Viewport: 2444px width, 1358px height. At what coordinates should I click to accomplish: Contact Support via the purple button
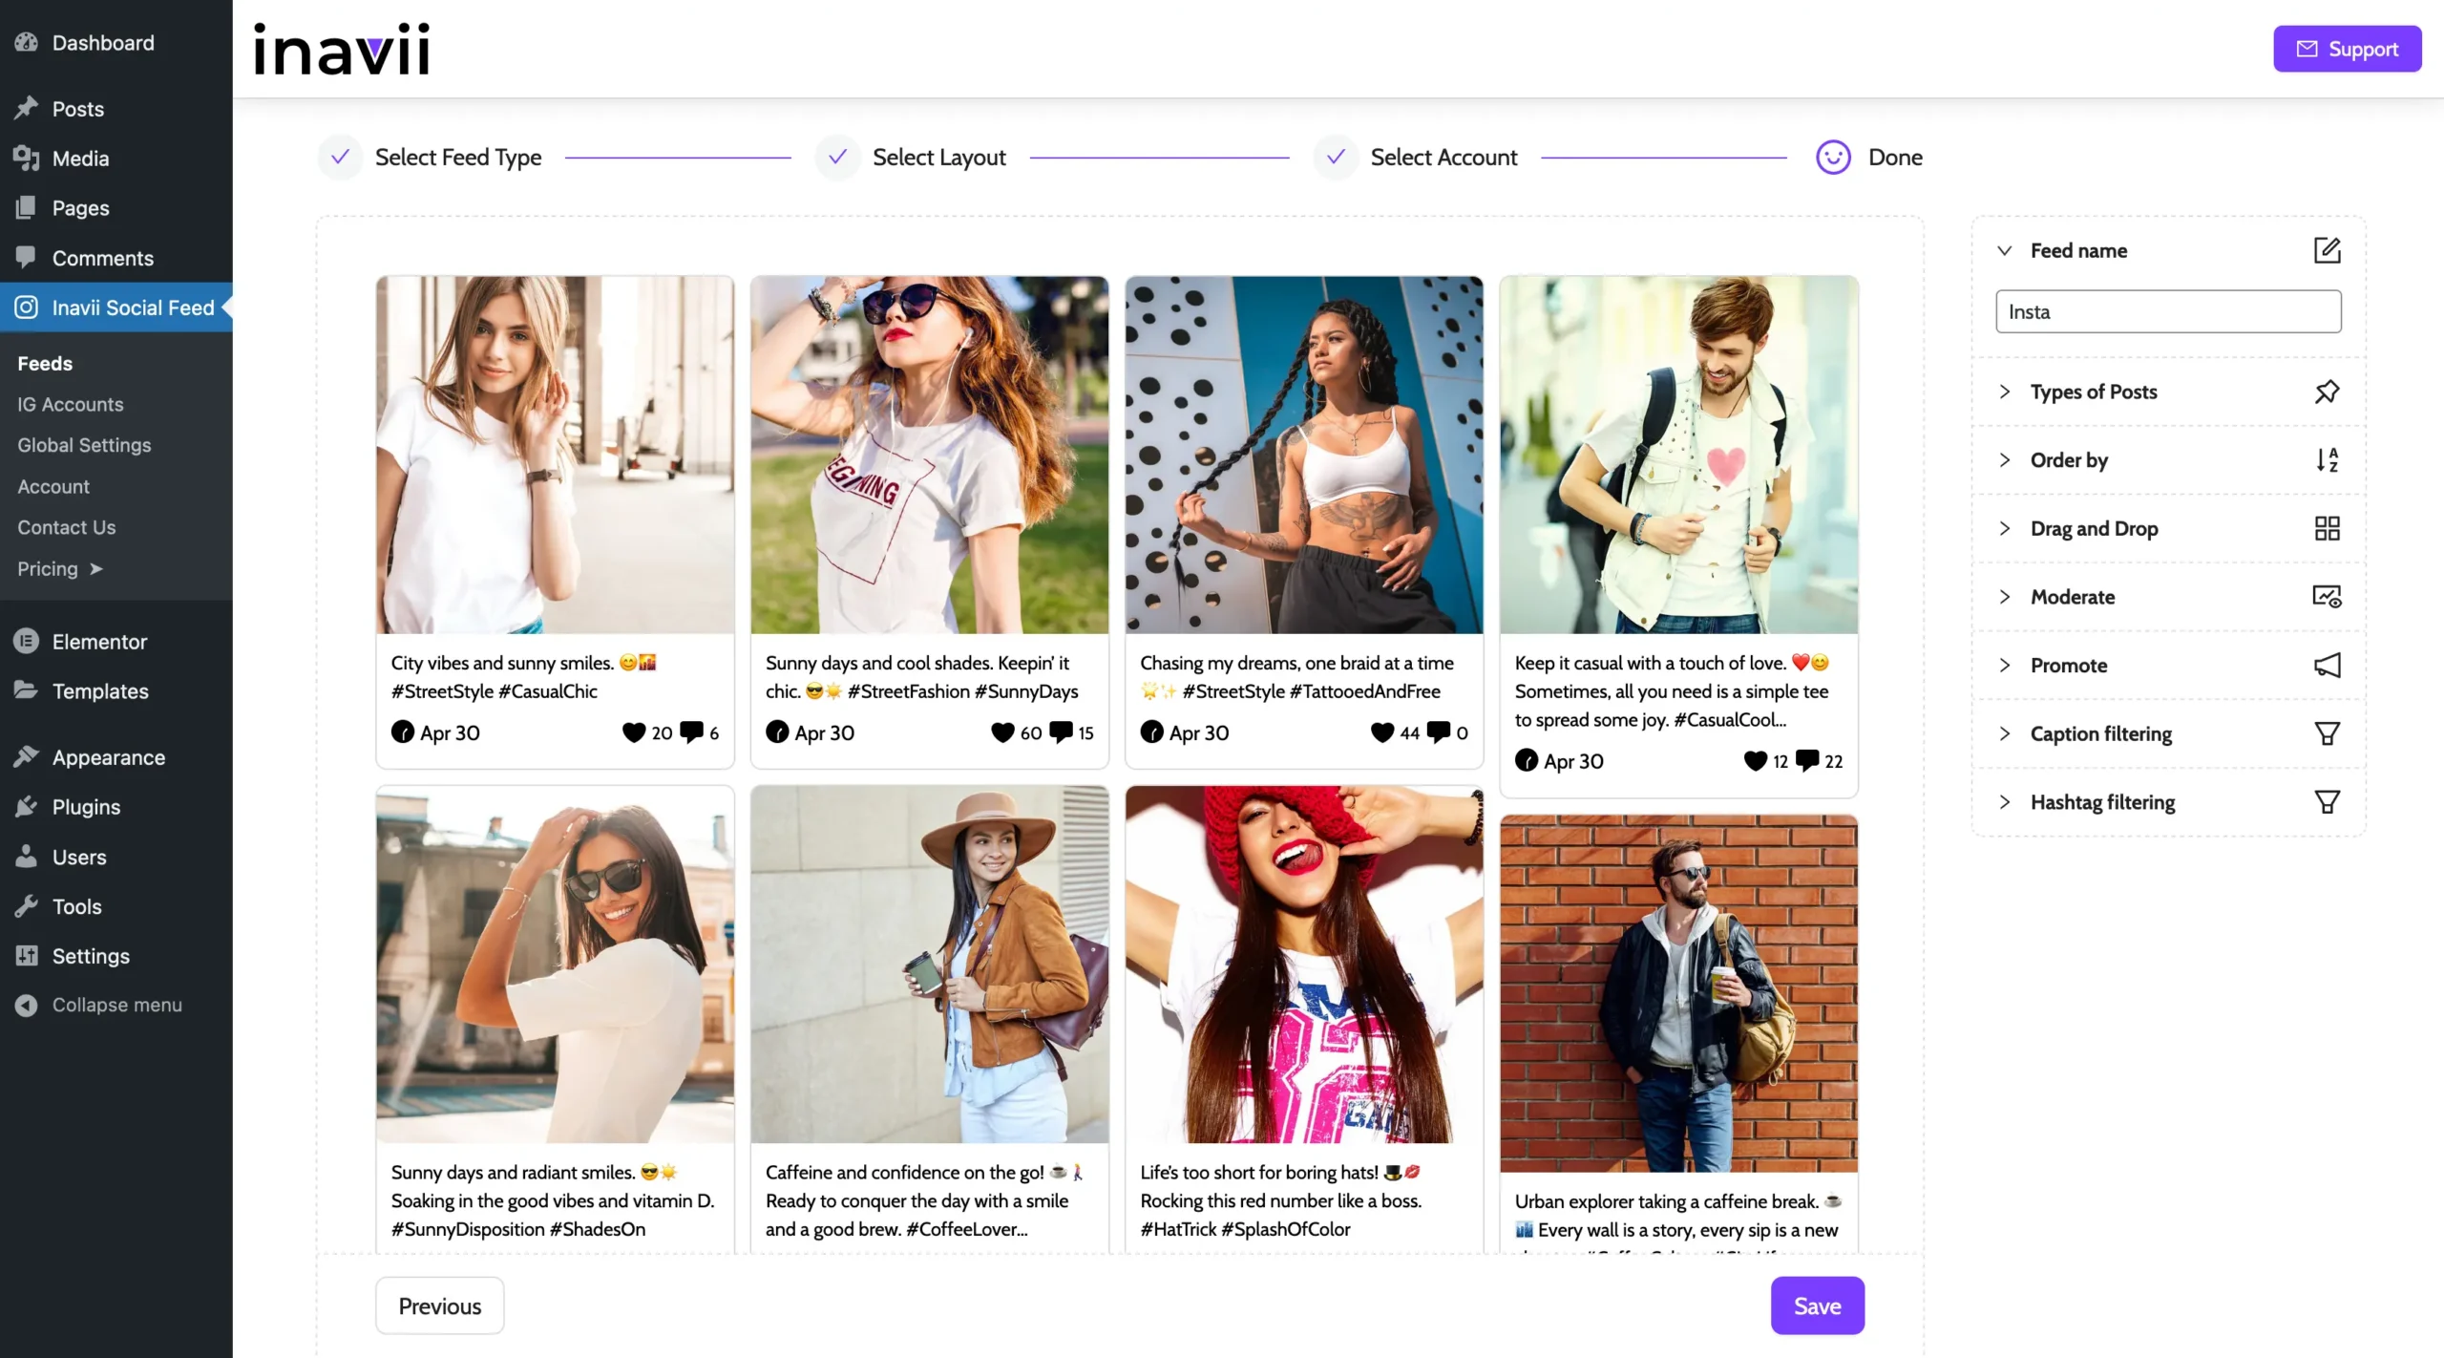click(2347, 49)
